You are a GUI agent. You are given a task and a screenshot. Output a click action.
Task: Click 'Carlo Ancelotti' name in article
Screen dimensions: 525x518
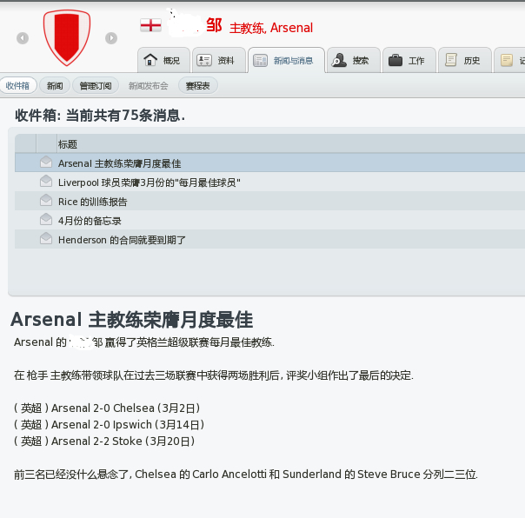[x=229, y=475]
